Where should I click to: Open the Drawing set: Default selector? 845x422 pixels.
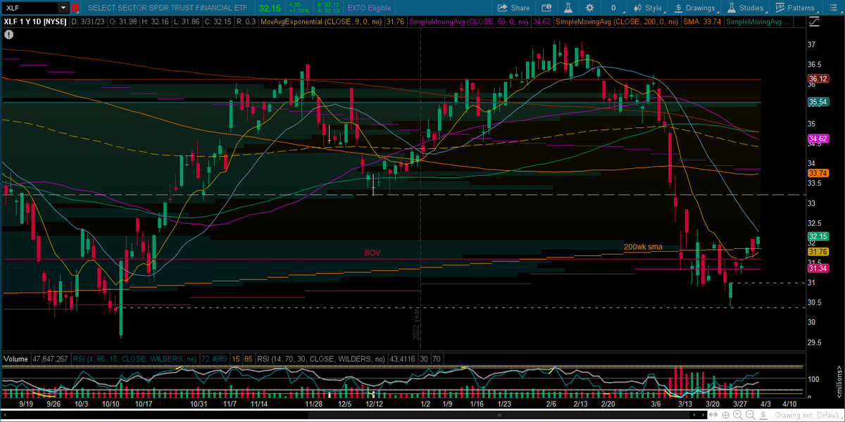(807, 415)
